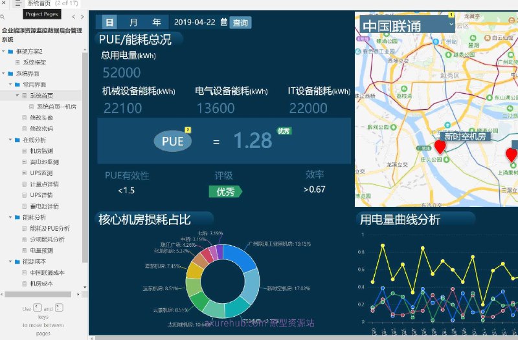Viewport: 518px width, 340px height.
Task: Click the 用电量曲线分析 section heading
Action: (400, 219)
